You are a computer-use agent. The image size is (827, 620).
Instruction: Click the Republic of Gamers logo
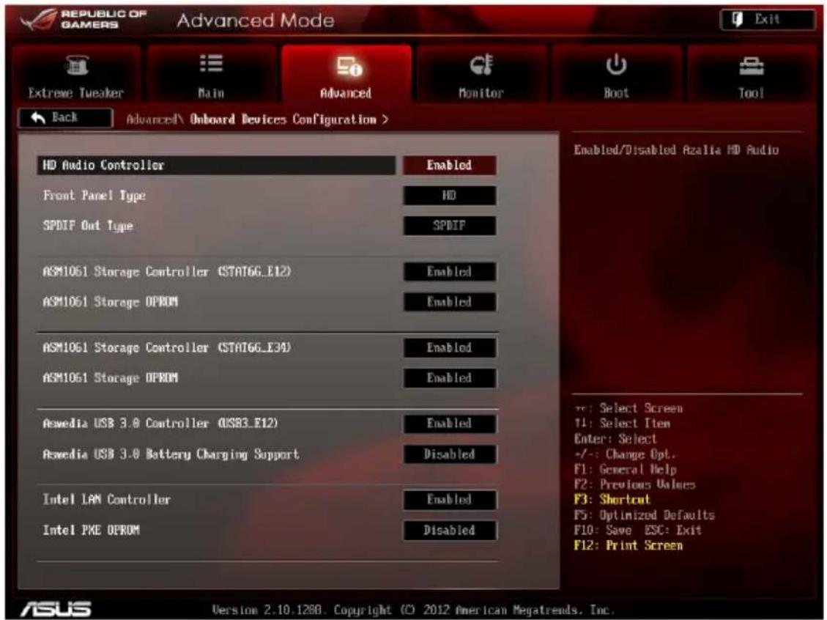point(84,20)
